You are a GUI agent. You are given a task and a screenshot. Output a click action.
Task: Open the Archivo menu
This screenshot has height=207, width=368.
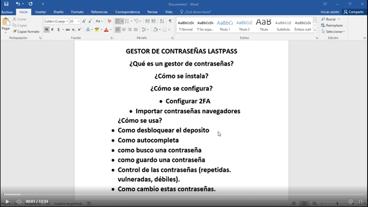(7, 12)
